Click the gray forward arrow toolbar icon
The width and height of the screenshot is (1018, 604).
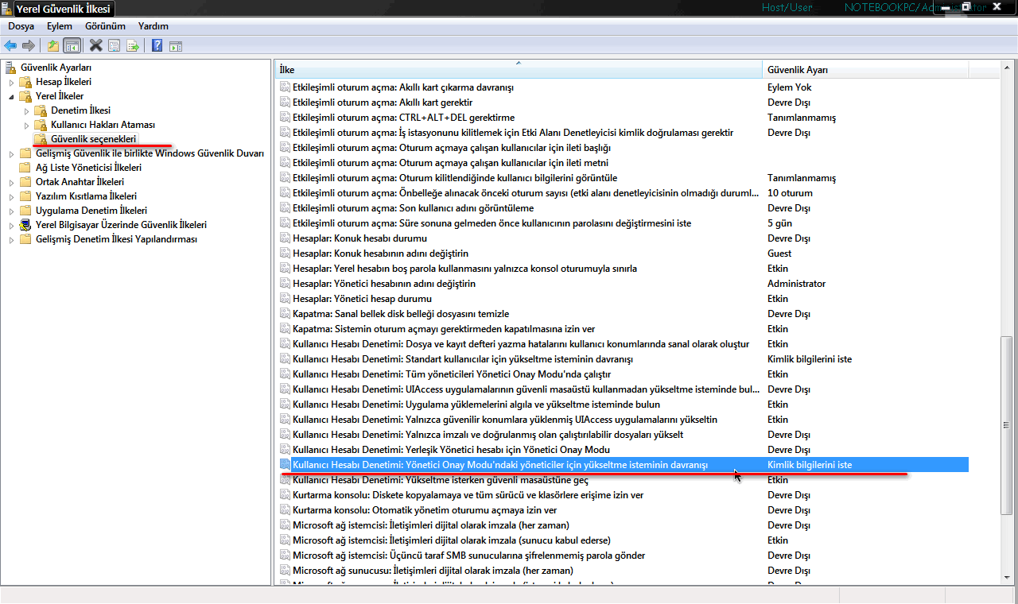click(29, 46)
